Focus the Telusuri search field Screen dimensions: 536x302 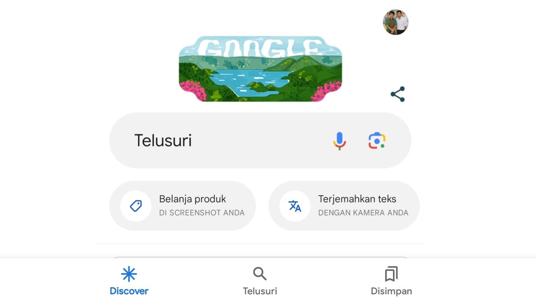pos(260,140)
